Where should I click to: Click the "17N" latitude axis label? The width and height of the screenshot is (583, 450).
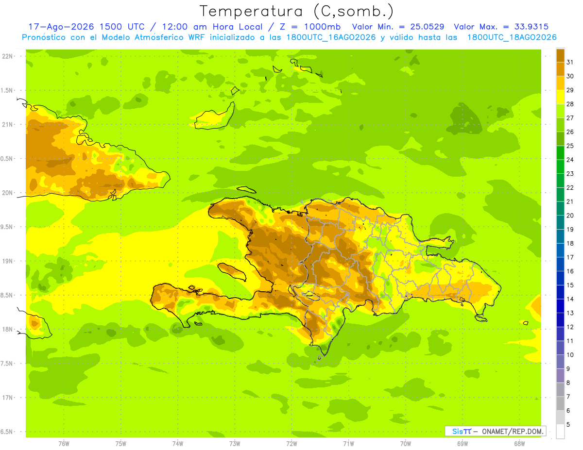click(8, 398)
